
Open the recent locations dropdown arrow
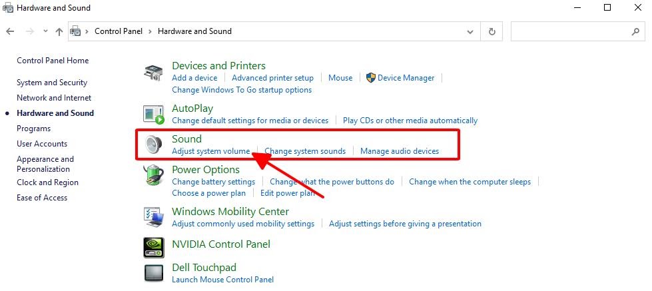[46, 31]
